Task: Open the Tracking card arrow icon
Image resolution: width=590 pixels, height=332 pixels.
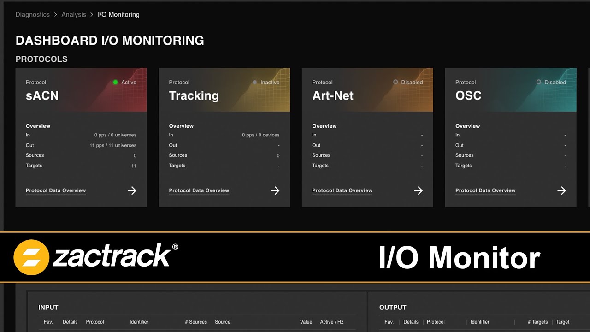Action: click(x=275, y=190)
